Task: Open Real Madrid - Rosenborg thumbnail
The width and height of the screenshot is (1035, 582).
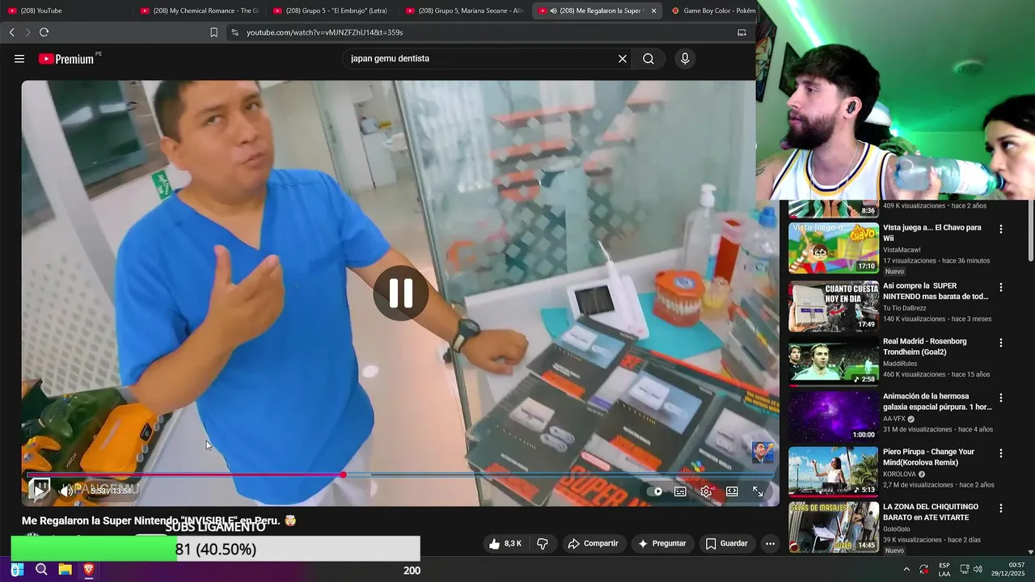Action: [x=833, y=361]
